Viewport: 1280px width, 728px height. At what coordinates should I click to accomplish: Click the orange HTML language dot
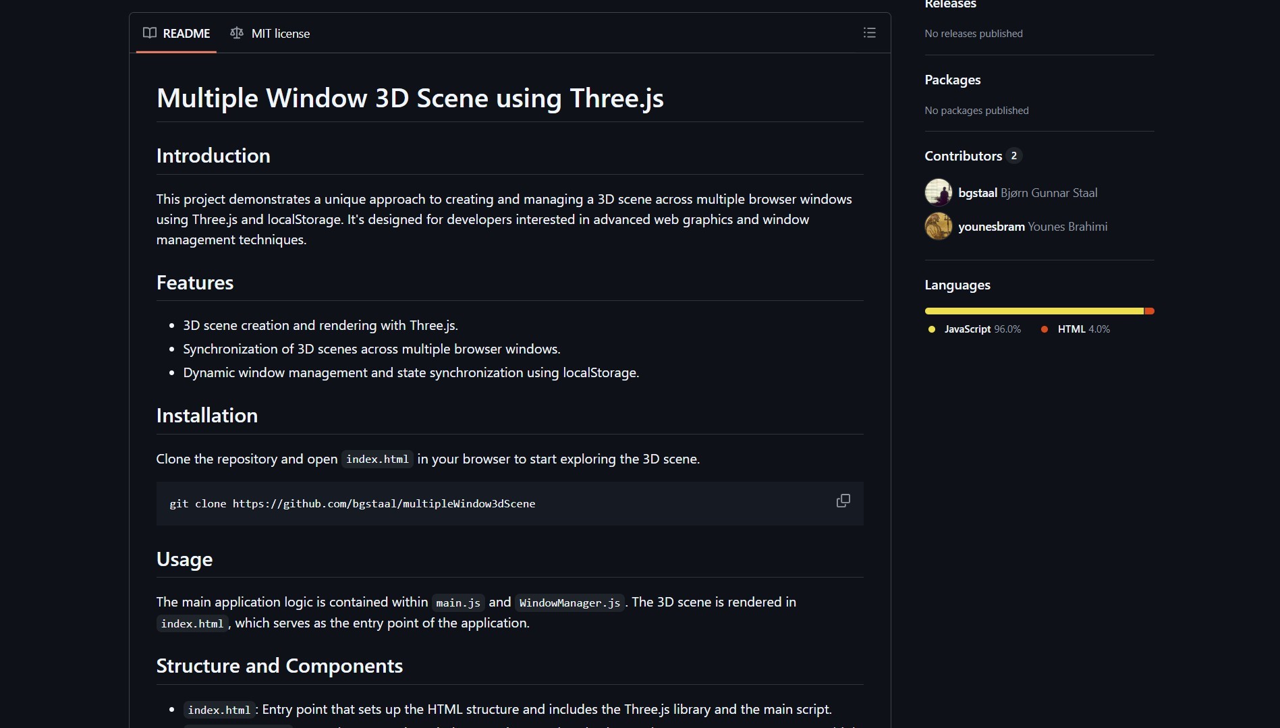[1045, 329]
